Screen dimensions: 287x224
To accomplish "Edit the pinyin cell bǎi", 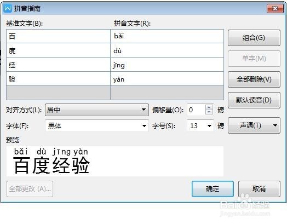I will point(167,36).
